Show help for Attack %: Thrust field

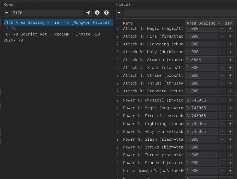click(118, 83)
